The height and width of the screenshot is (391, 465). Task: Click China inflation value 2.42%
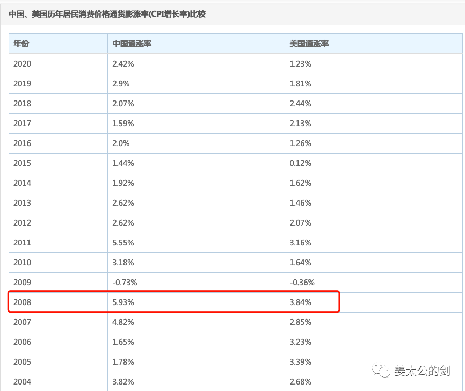pos(123,64)
